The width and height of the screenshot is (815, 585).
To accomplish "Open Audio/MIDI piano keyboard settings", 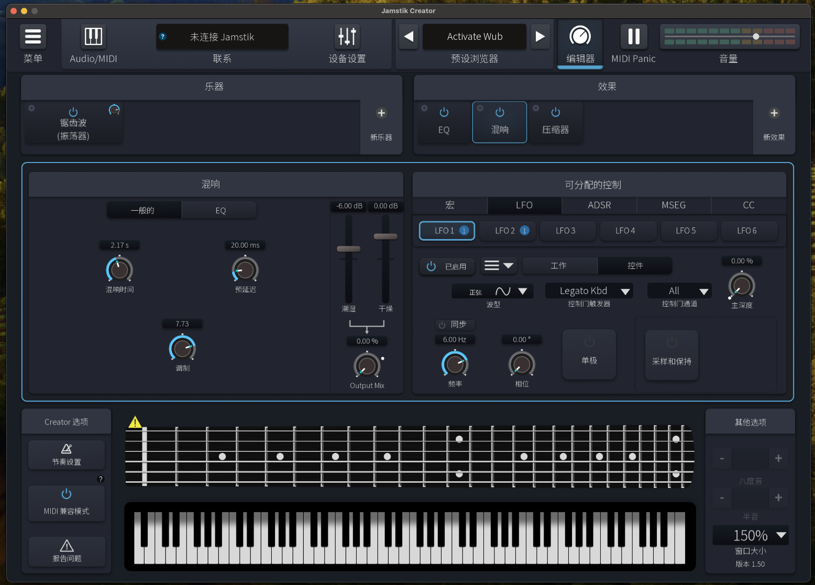I will [x=93, y=37].
